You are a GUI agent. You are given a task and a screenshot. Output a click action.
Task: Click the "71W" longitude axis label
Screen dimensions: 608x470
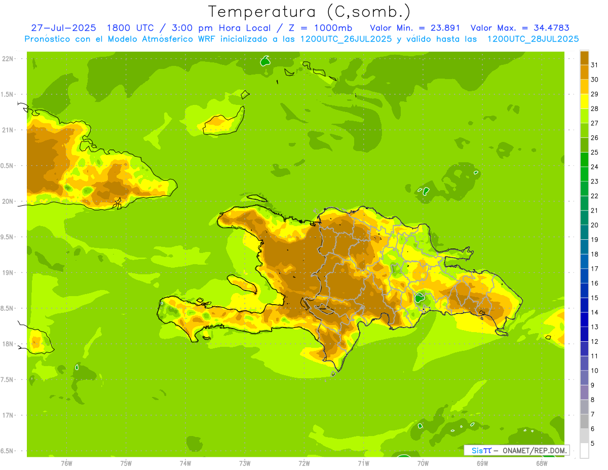pyautogui.click(x=363, y=463)
